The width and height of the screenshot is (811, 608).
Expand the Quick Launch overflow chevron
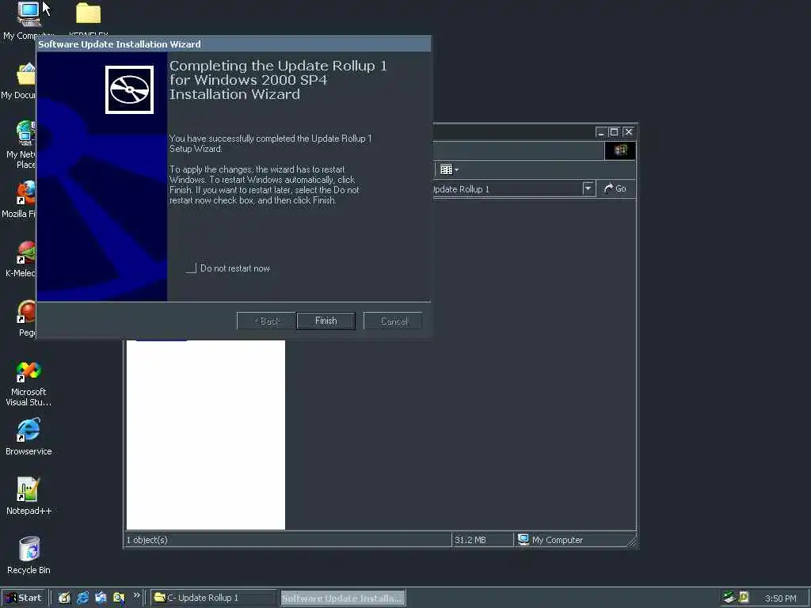[136, 595]
